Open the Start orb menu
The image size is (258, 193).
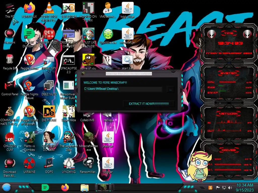[x=6, y=188]
